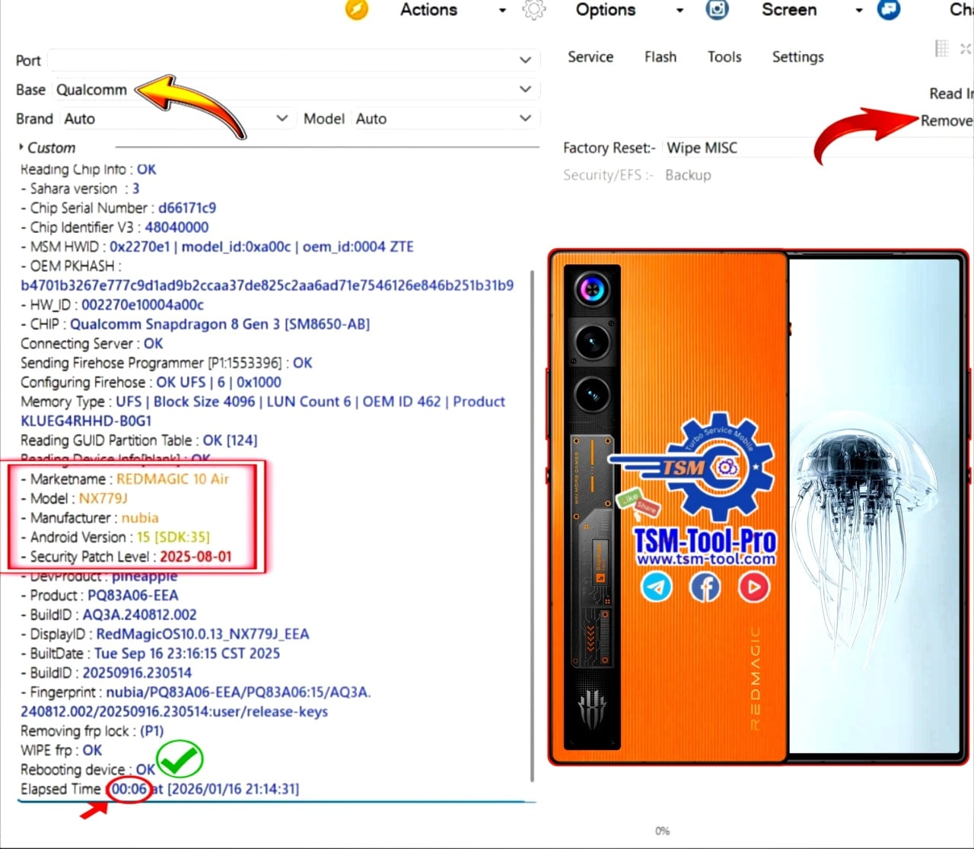Image resolution: width=974 pixels, height=849 pixels.
Task: Click the Marketname REDMAGIC 10 Air line
Action: point(125,479)
